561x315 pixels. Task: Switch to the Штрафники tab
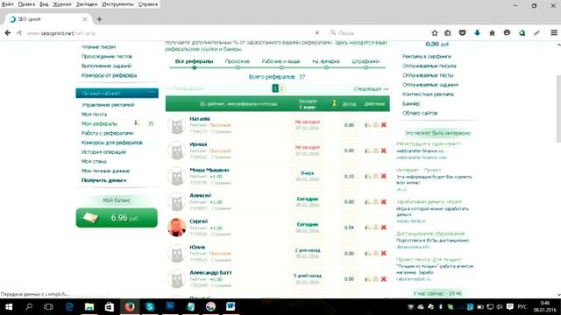366,61
